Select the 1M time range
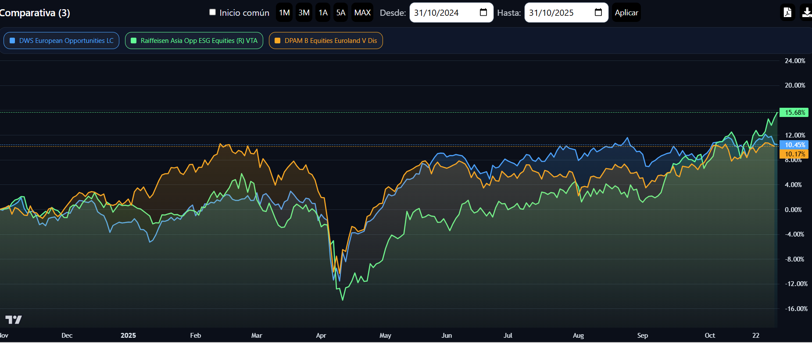812x343 pixels. [x=284, y=13]
